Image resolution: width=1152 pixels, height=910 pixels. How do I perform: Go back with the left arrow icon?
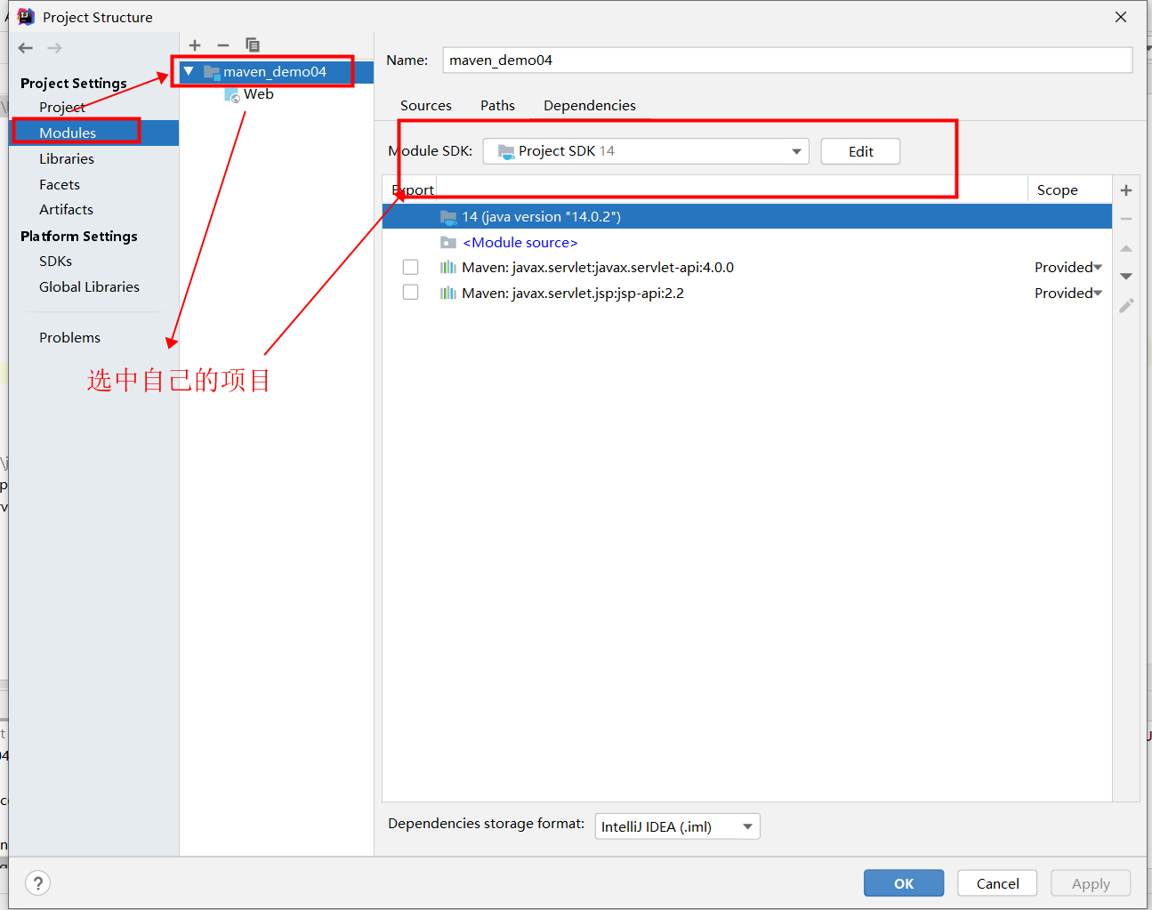coord(26,48)
